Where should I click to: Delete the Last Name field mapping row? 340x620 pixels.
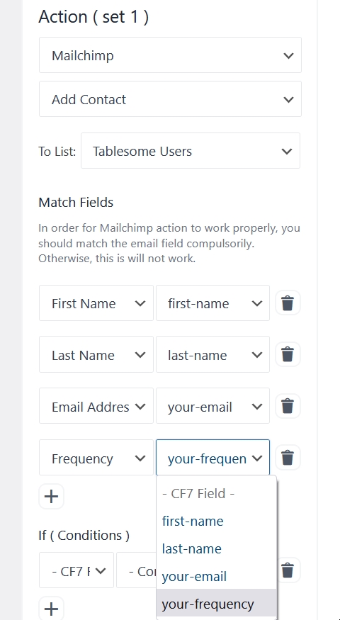coord(288,354)
